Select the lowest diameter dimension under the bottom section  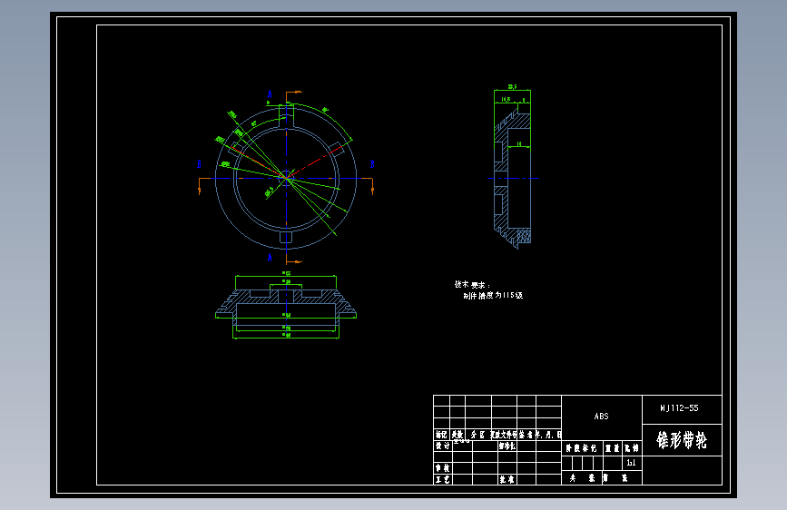[286, 336]
